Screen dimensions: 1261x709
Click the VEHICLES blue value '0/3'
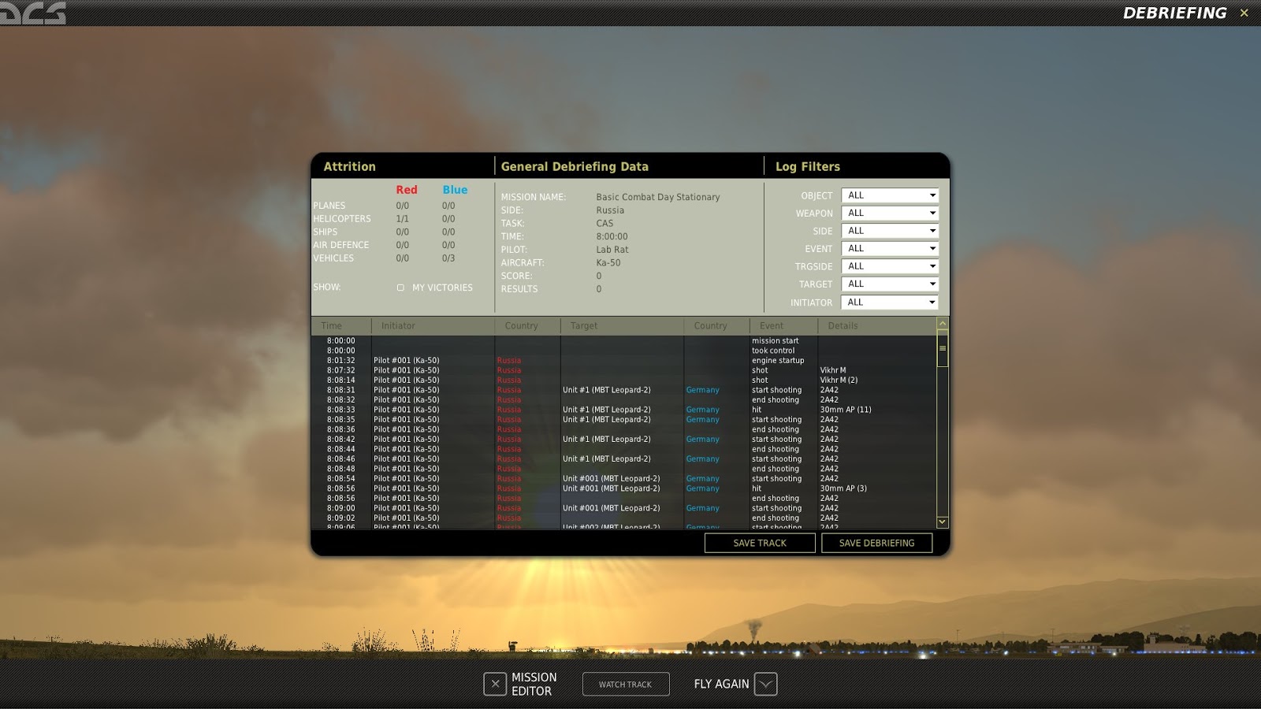pos(448,258)
